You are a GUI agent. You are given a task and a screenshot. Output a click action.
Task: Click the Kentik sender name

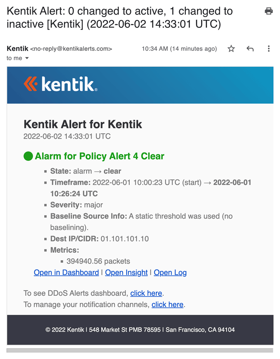point(17,49)
